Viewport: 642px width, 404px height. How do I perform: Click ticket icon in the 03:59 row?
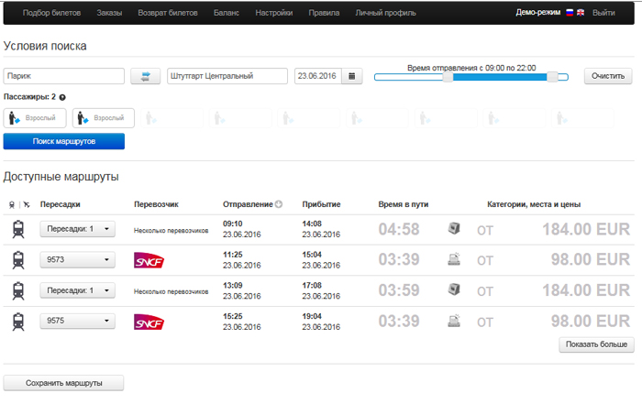pos(454,289)
